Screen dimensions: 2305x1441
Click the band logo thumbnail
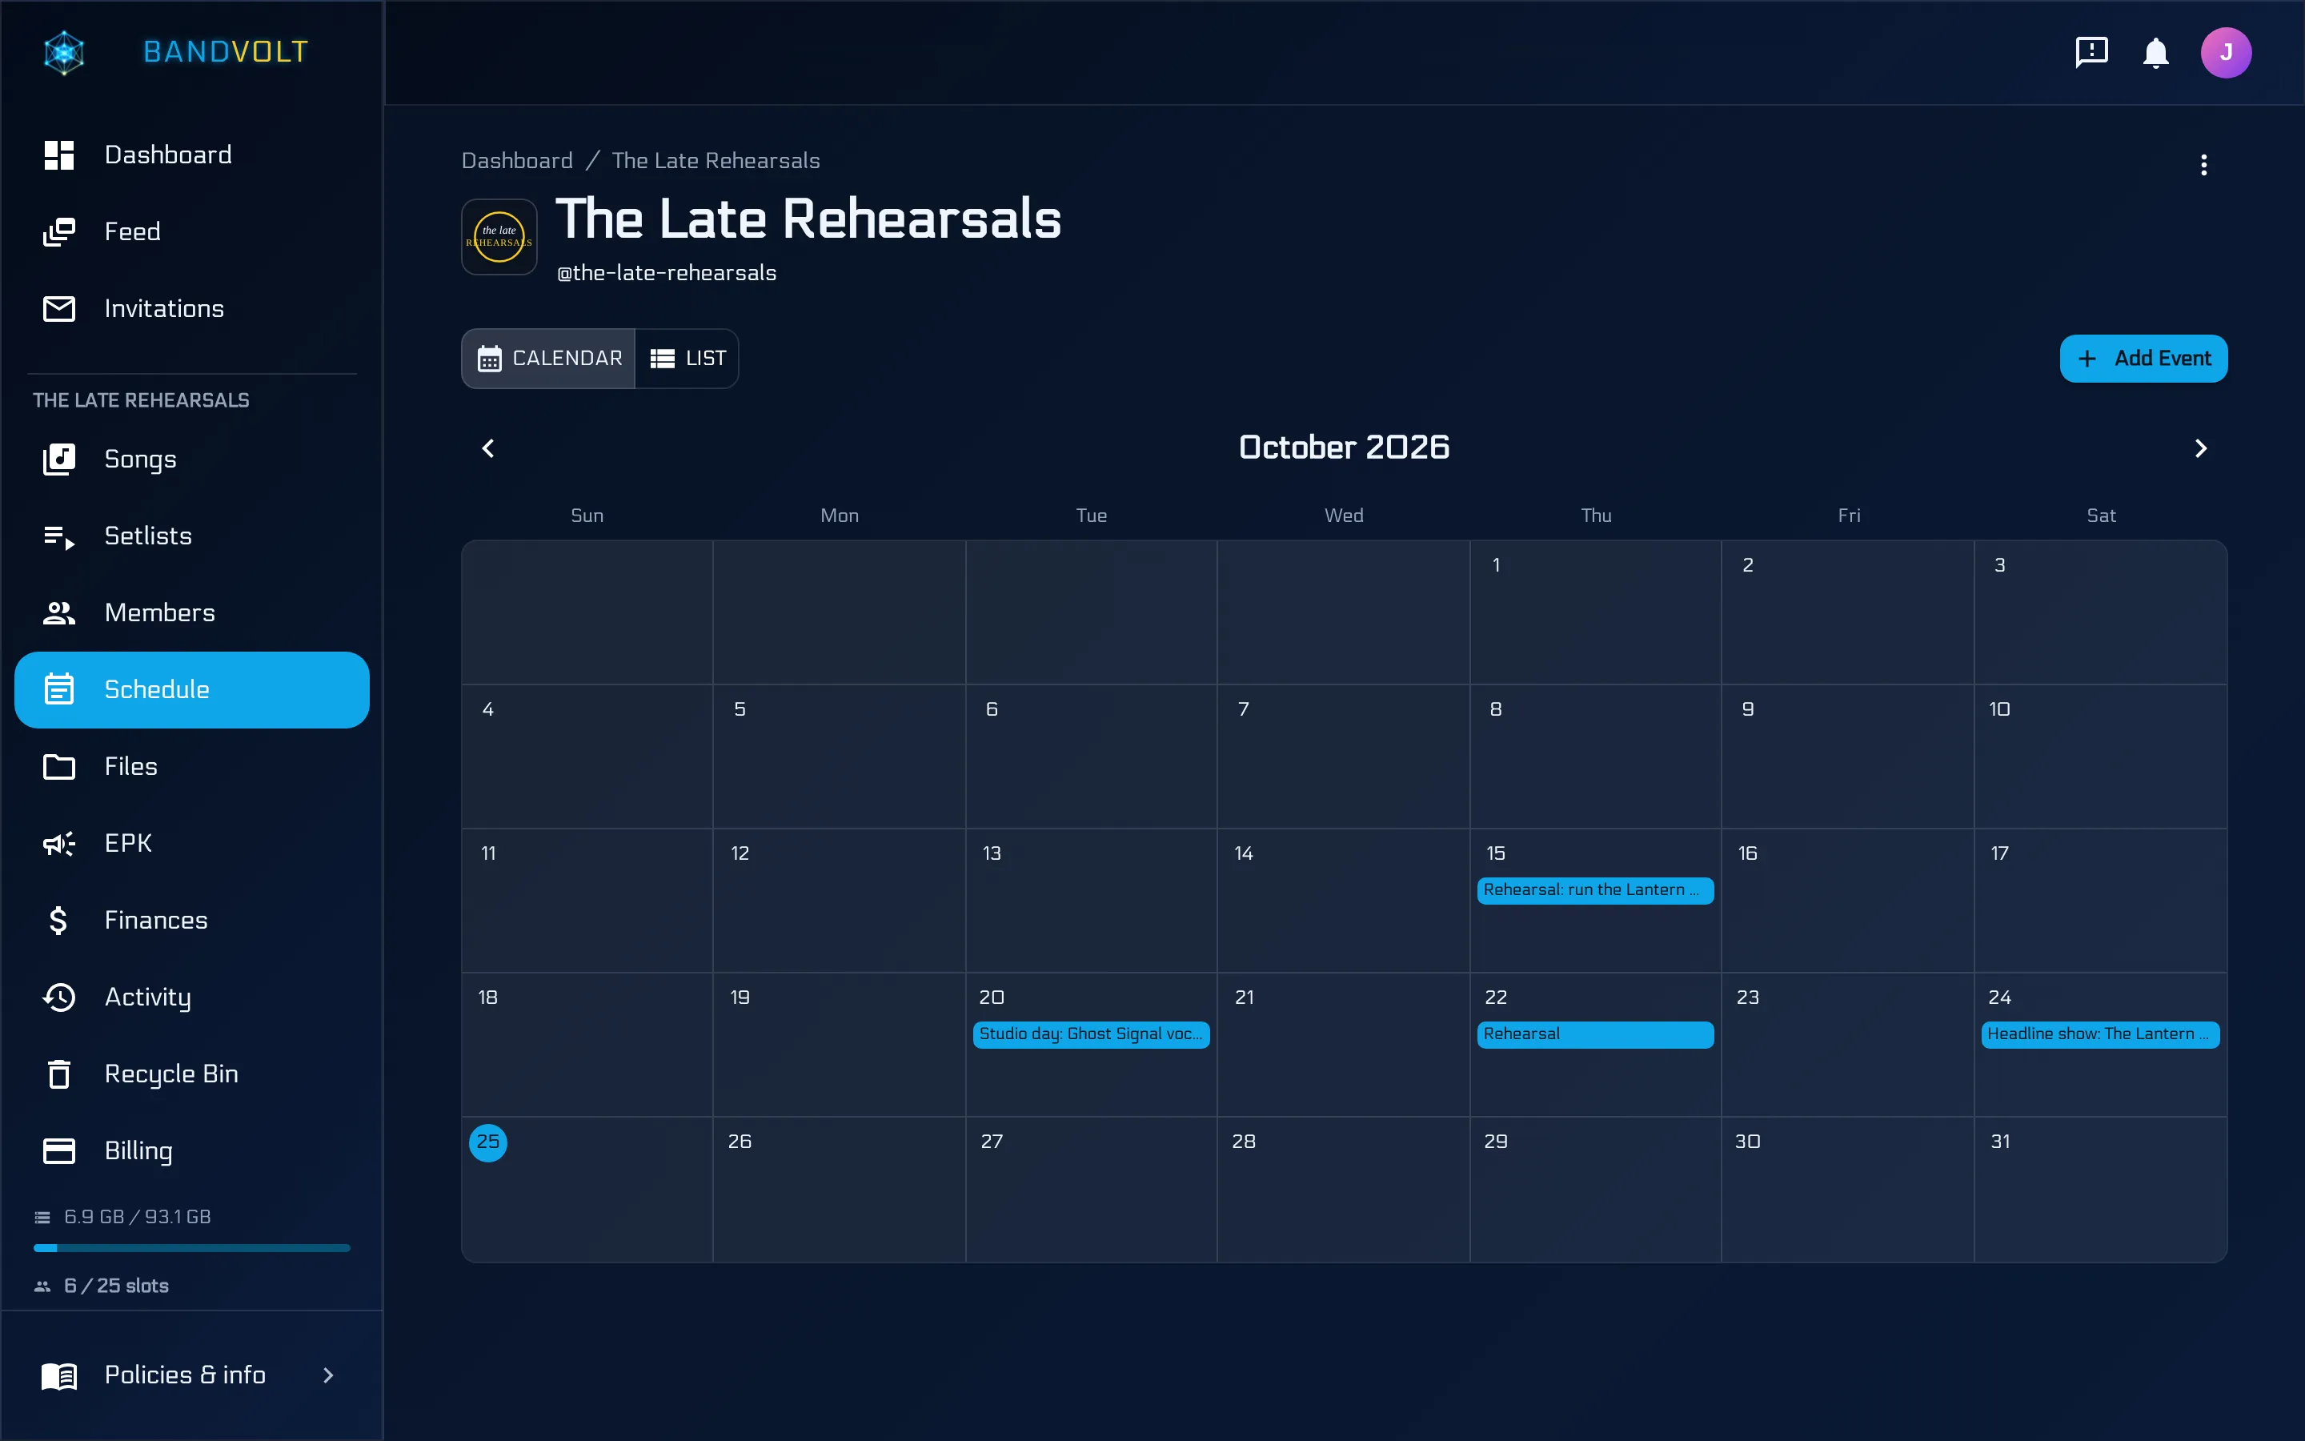(x=499, y=237)
